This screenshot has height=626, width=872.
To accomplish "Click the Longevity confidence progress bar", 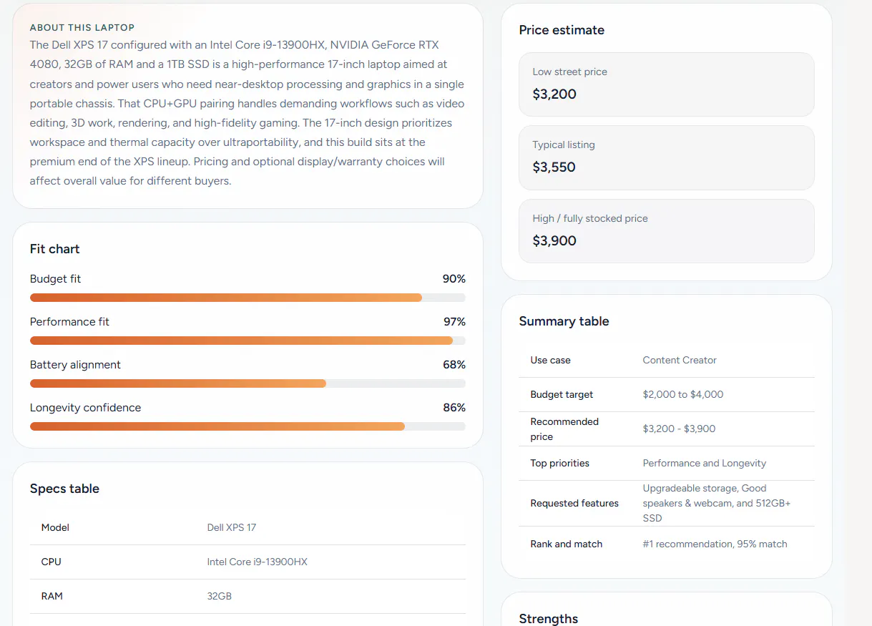I will [248, 426].
